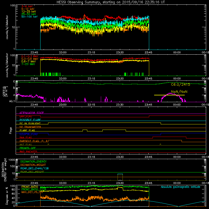Viewport: 209px width, 209px height.
Task: Select the PARTICLE_FLAG label
Action: pos(29,141)
